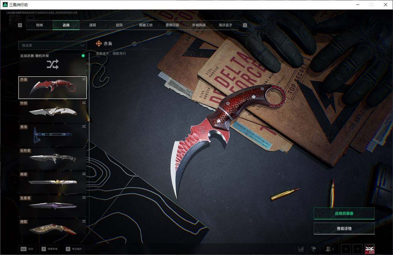Toggle green indicator for 近战武器-随机外观
The image size is (393, 255).
(83, 56)
